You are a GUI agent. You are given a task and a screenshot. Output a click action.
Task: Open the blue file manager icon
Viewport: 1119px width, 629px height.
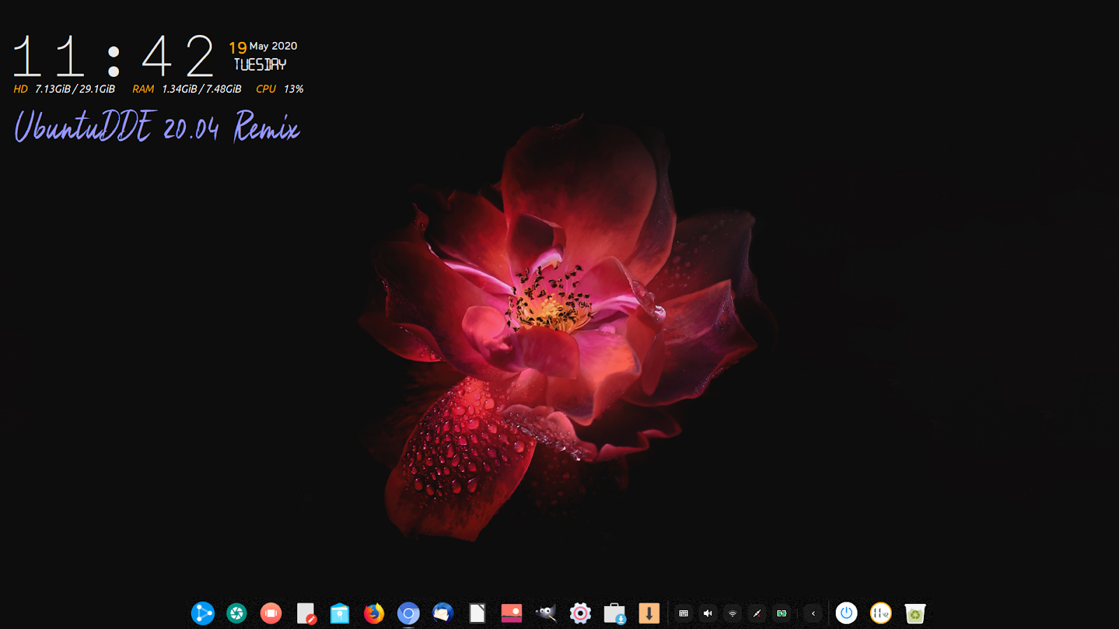coord(340,614)
